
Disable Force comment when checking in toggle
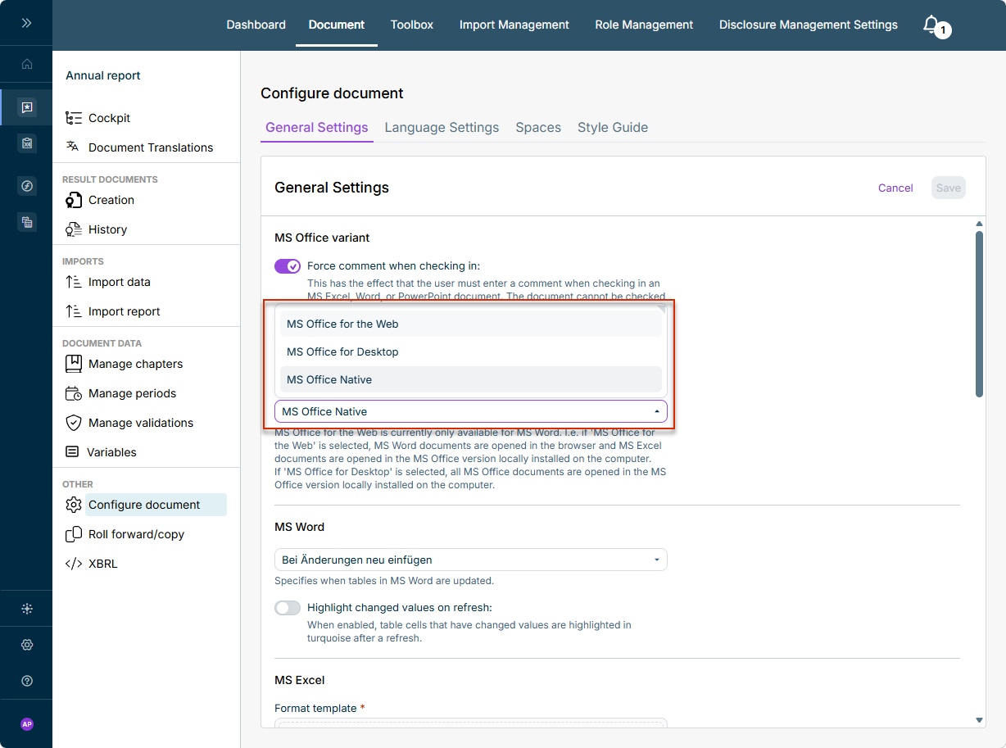pyautogui.click(x=288, y=266)
